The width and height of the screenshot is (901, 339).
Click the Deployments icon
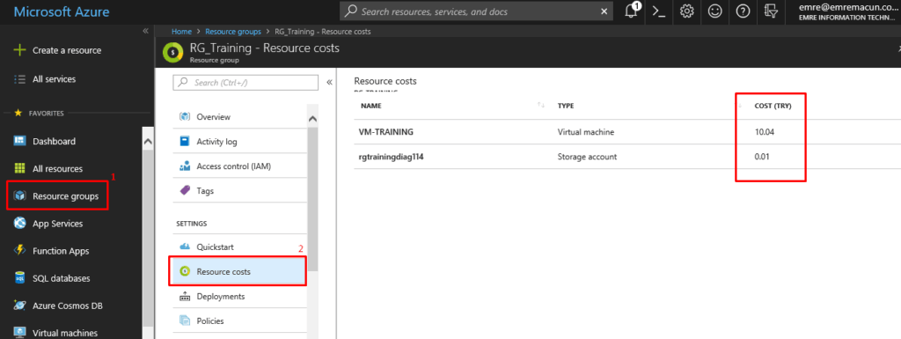coord(185,297)
